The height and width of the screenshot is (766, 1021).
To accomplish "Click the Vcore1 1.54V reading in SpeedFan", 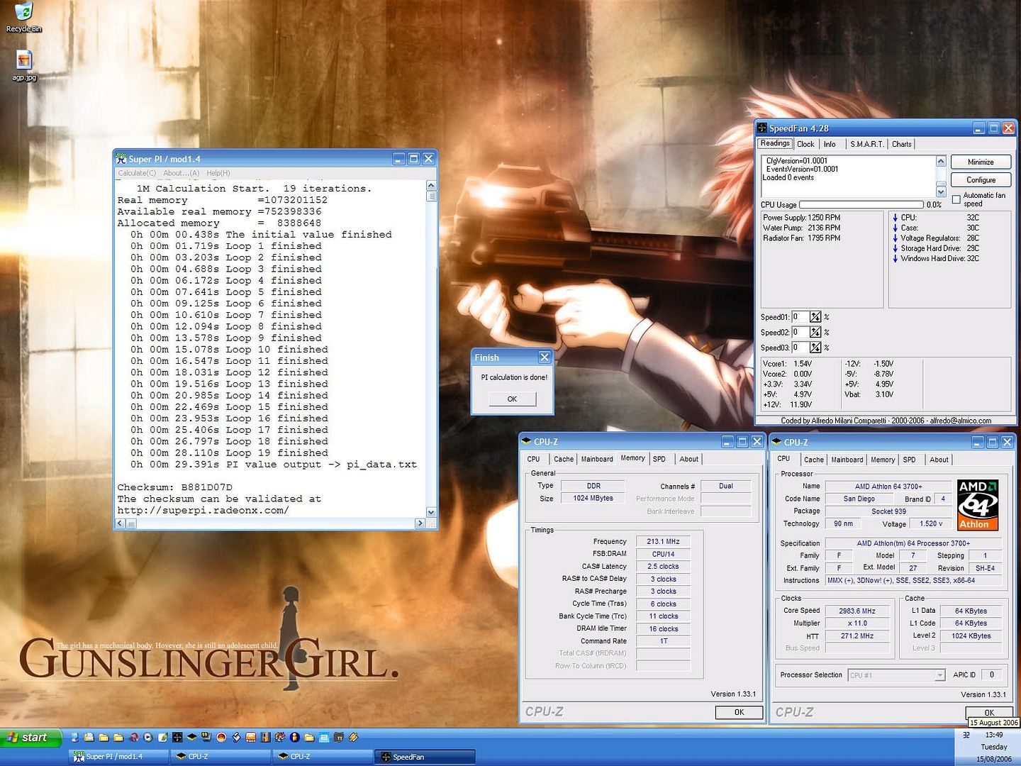I will 788,364.
